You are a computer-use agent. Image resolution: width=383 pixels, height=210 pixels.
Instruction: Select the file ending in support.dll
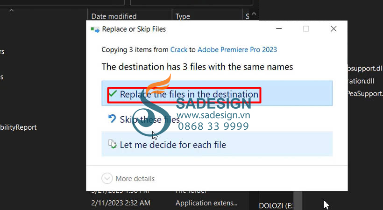(365, 69)
